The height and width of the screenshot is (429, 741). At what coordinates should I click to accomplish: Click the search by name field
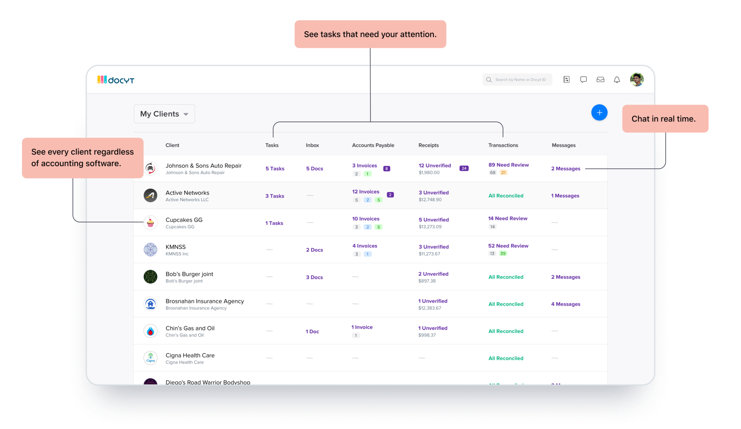tap(520, 80)
